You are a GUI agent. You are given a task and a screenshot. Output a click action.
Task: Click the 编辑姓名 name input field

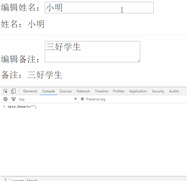click(99, 8)
